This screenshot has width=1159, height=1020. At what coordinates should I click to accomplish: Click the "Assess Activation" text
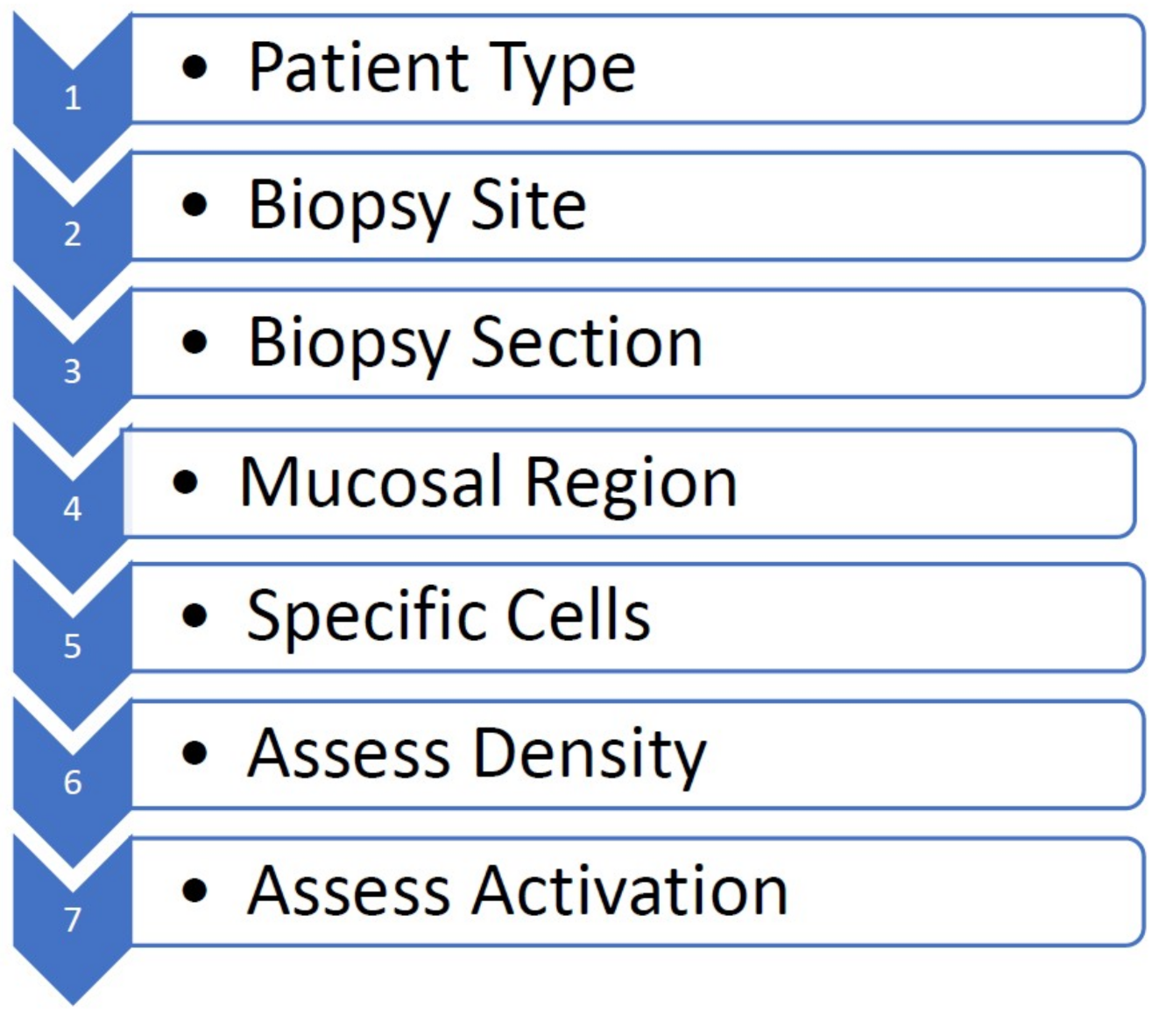pos(518,890)
